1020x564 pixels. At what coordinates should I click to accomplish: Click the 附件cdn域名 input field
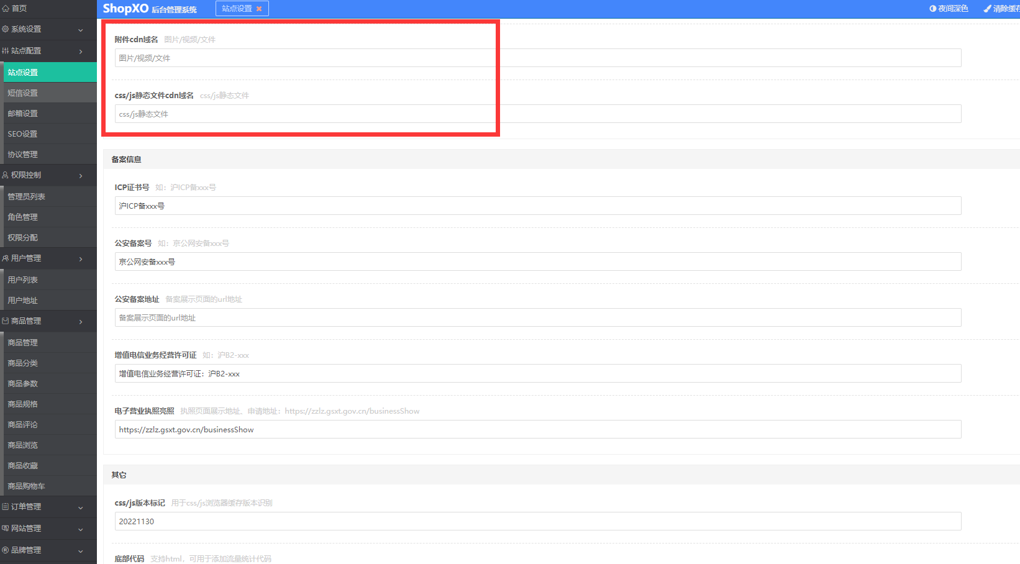pyautogui.click(x=538, y=58)
